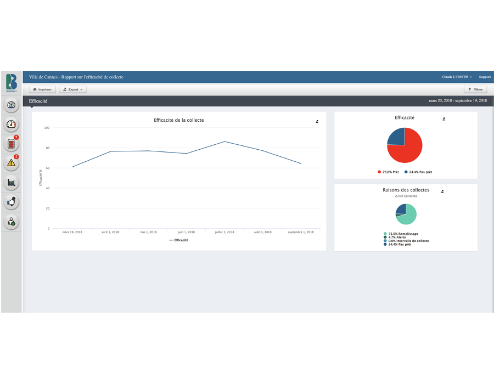Open the Export dropdown
Viewport: 494px width, 384px height.
(x=72, y=89)
